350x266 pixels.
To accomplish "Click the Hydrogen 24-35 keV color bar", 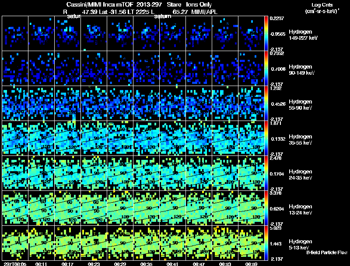I will 266,173.
